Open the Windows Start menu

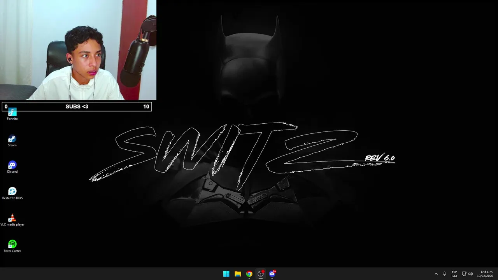coord(226,274)
